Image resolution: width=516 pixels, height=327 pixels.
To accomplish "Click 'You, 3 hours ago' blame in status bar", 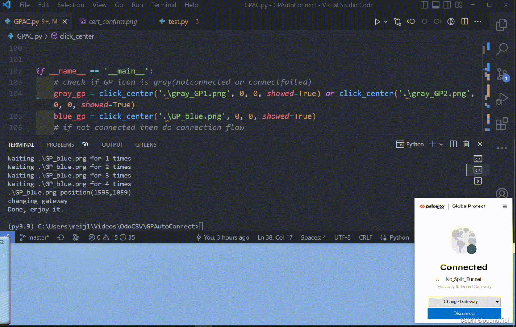I will [223, 237].
